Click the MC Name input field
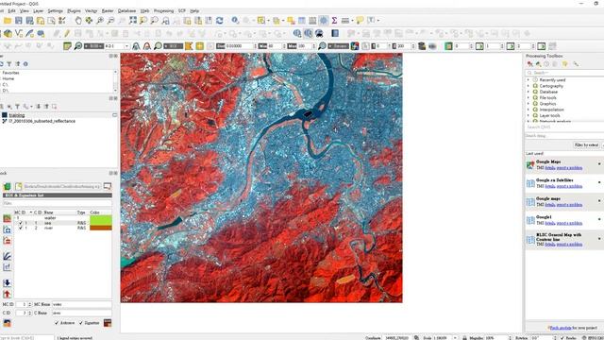604x340 pixels. pos(82,304)
